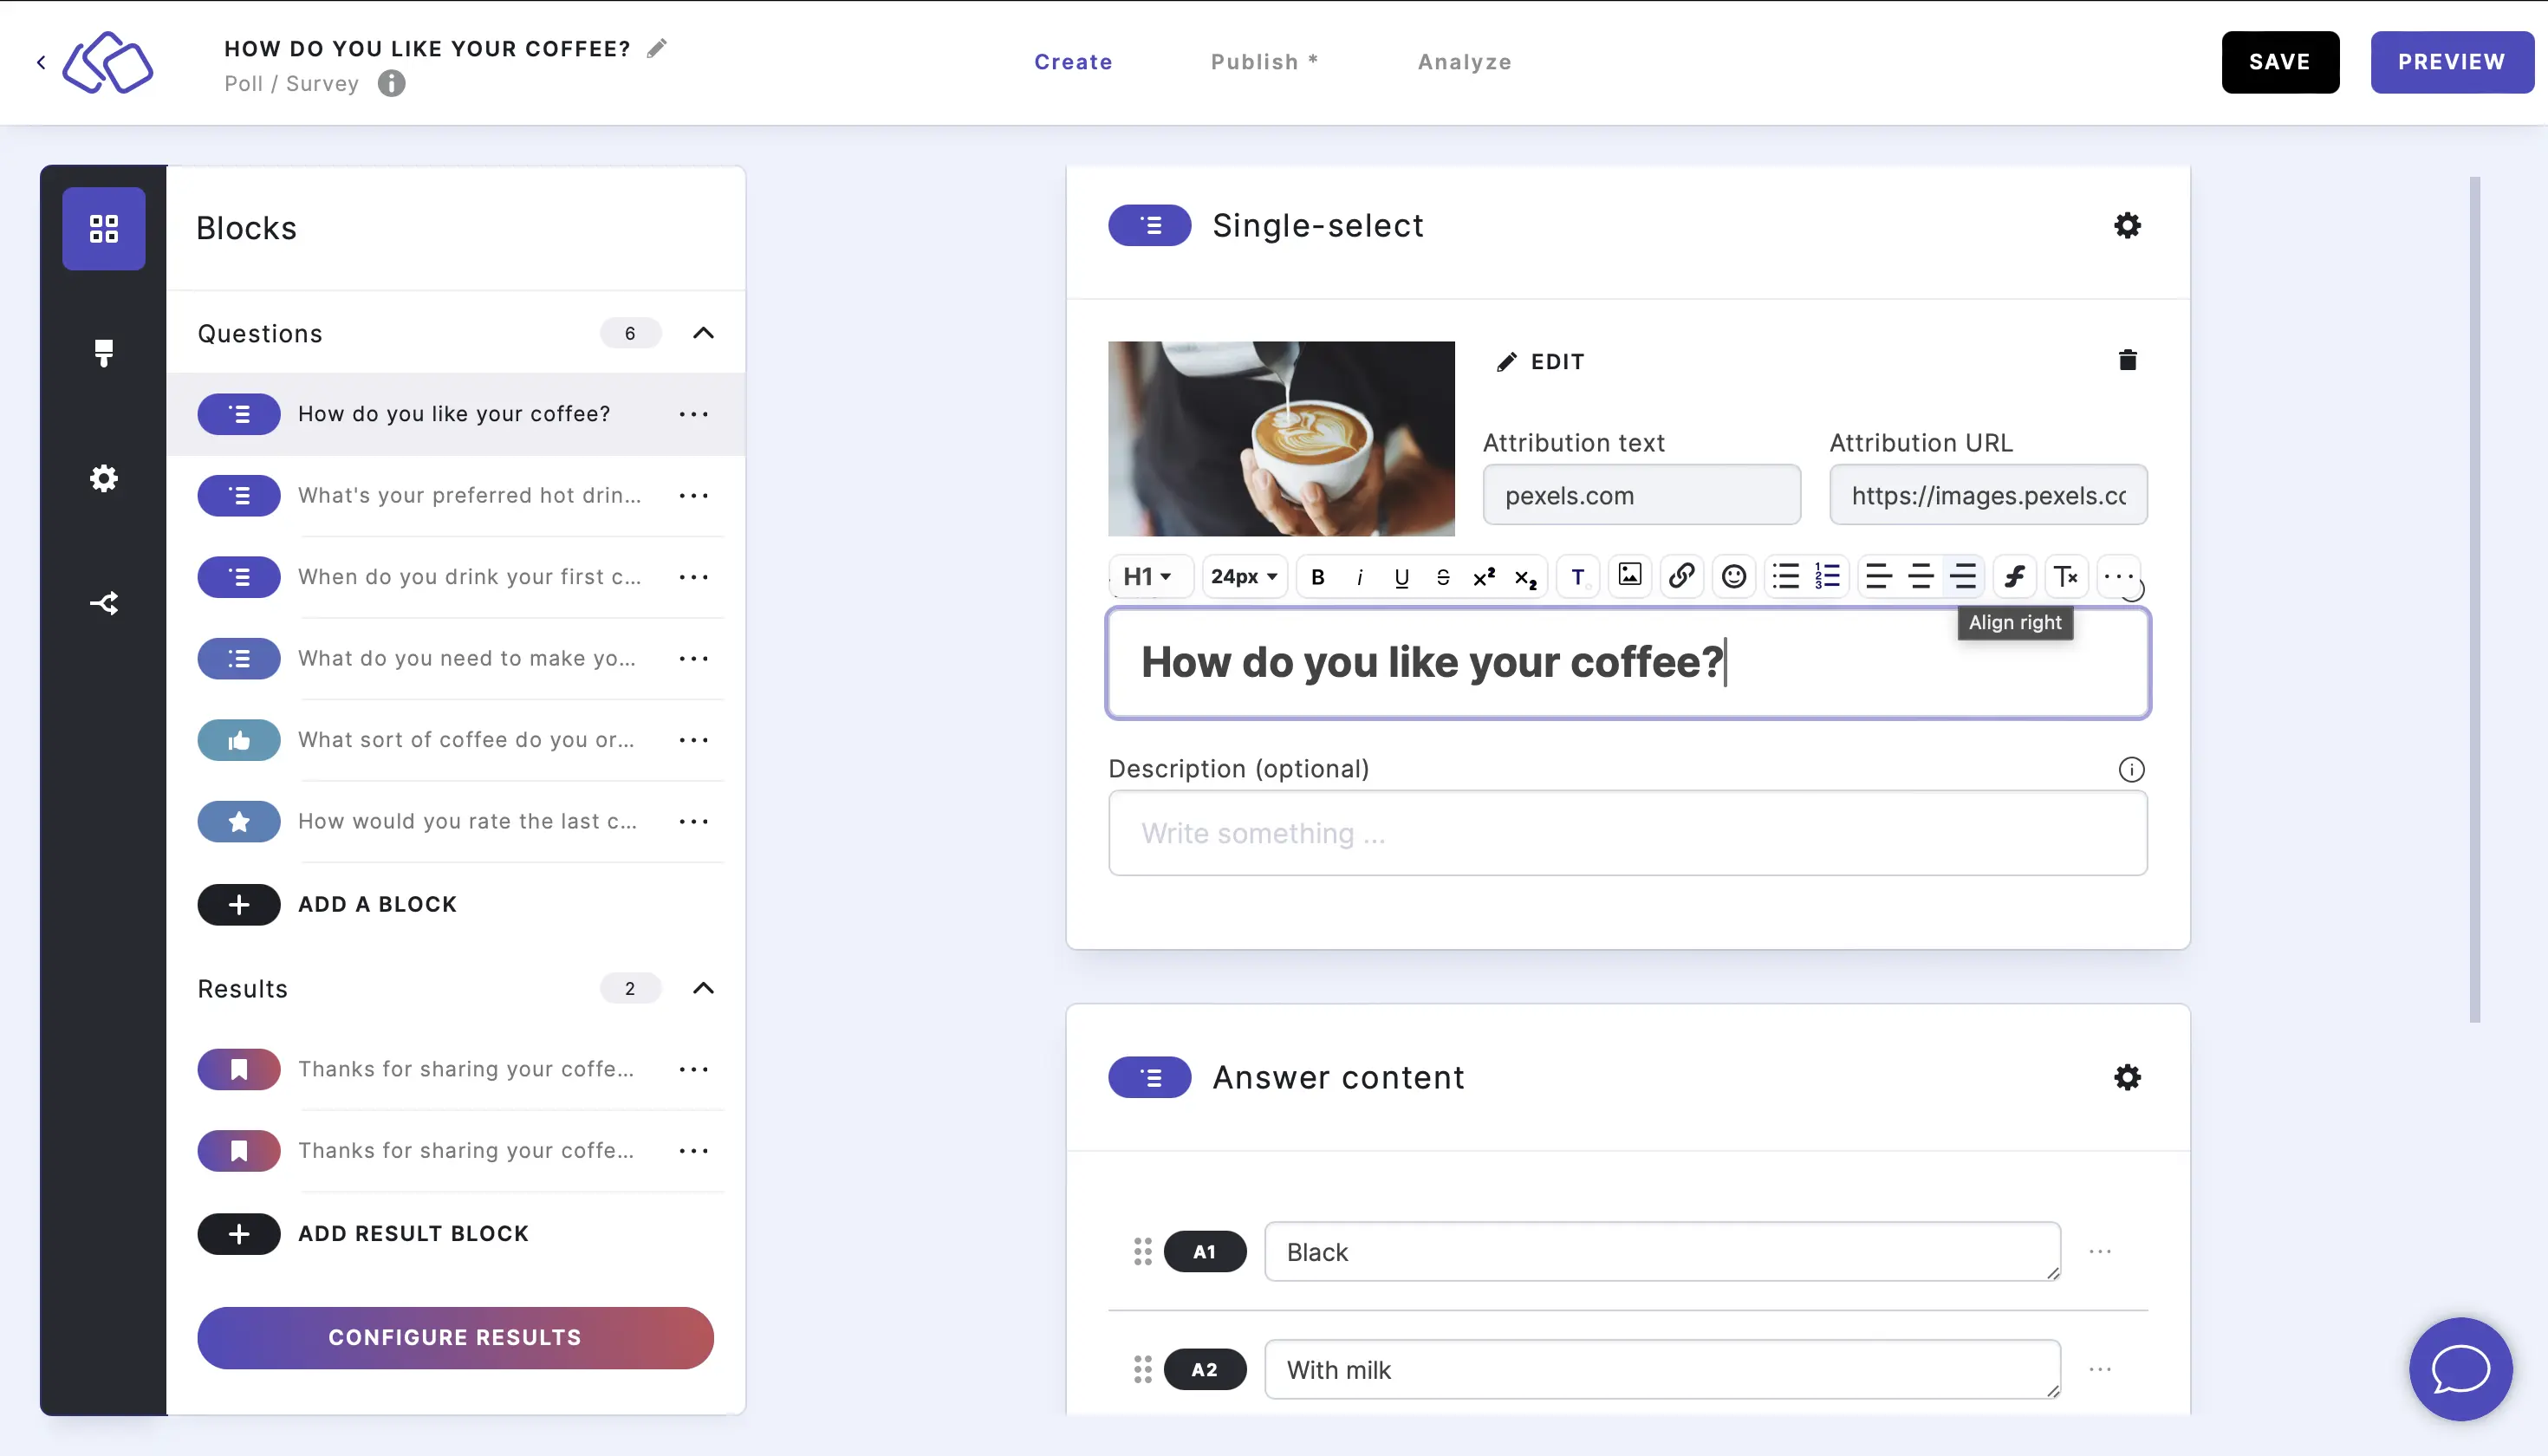This screenshot has width=2548, height=1456.
Task: Switch to the Analyze tab
Action: click(1465, 62)
